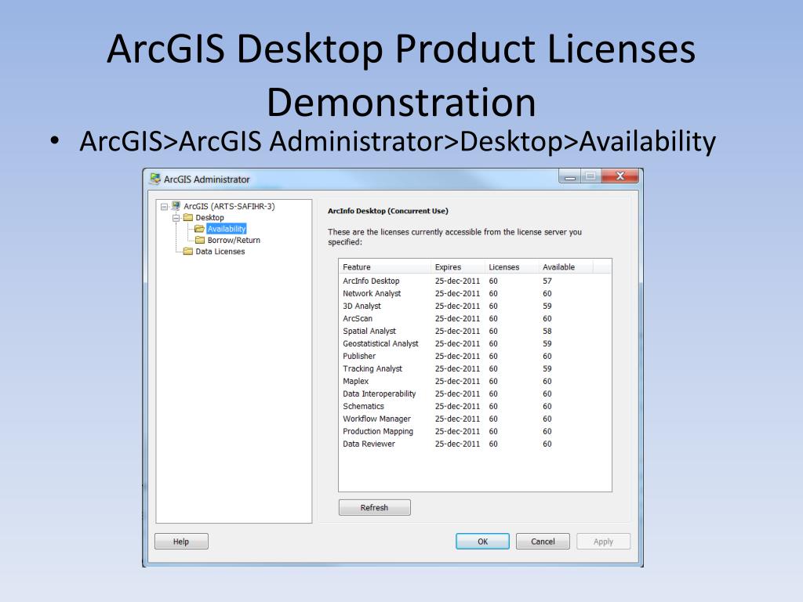The width and height of the screenshot is (803, 602).
Task: Click the Refresh button
Action: coord(374,507)
